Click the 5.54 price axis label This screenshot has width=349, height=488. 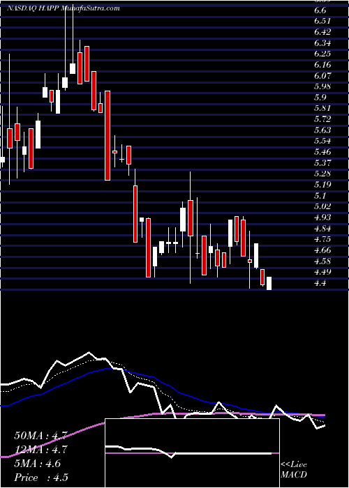[322, 142]
